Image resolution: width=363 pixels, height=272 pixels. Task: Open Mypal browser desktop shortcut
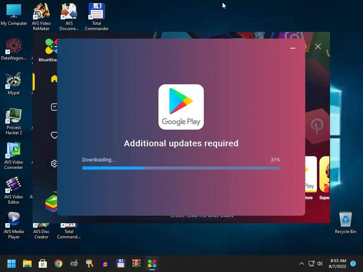(14, 84)
